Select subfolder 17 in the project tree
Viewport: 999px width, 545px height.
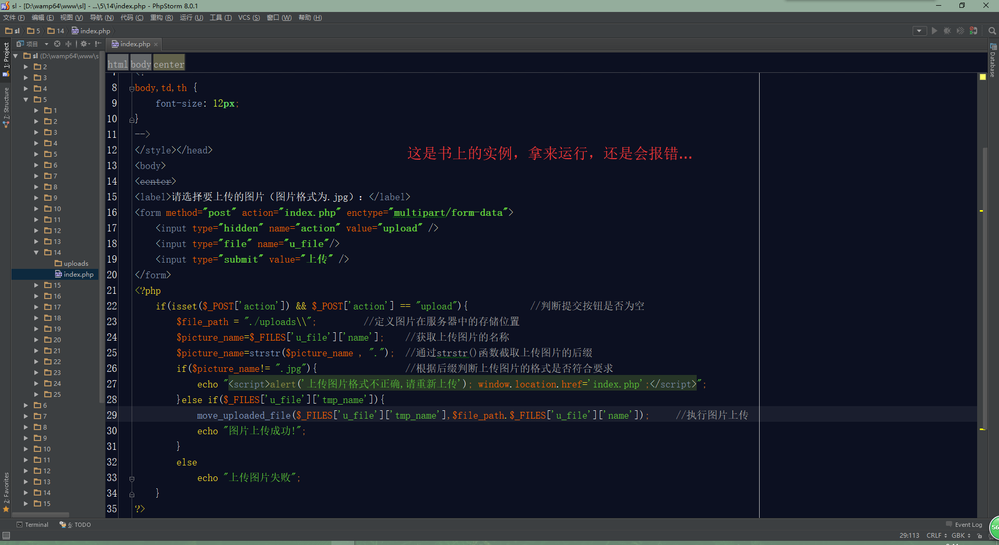pyautogui.click(x=53, y=307)
